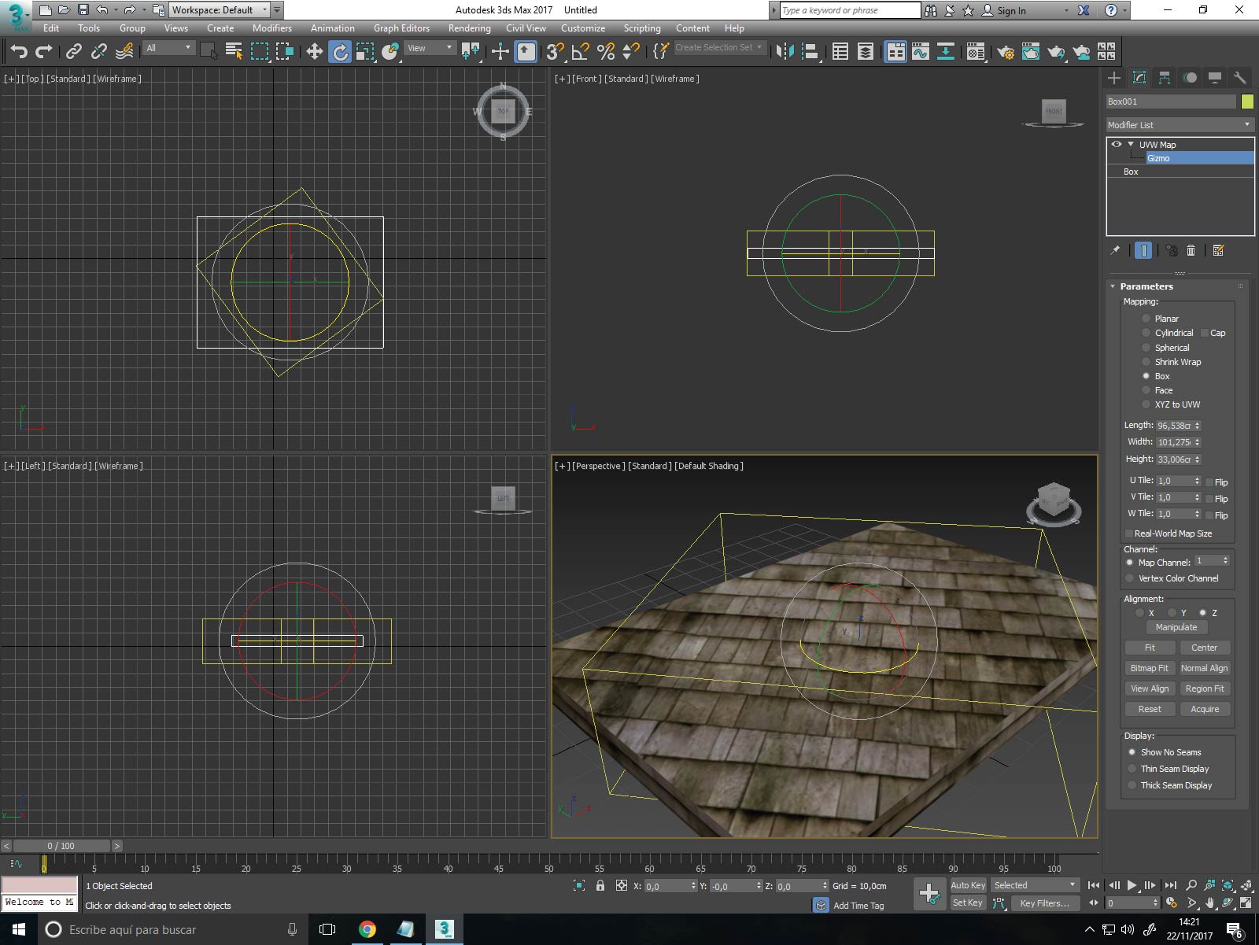The image size is (1259, 945).
Task: Open the Material Editor icon
Action: (976, 52)
